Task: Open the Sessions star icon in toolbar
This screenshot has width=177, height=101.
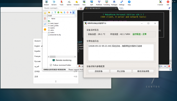Action: pos(77,3)
